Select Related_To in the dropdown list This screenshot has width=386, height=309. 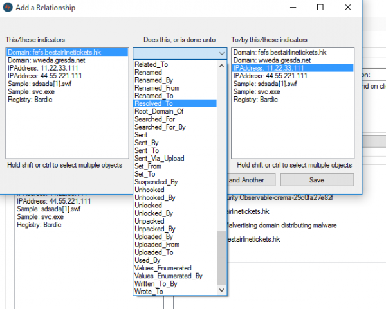pos(175,64)
